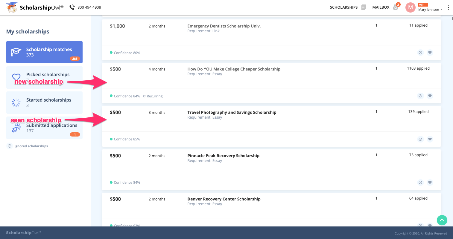Click the "Requirement: Link" text
This screenshot has height=239, width=453.
pos(203,31)
